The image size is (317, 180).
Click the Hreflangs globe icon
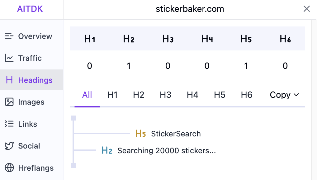tap(9, 168)
